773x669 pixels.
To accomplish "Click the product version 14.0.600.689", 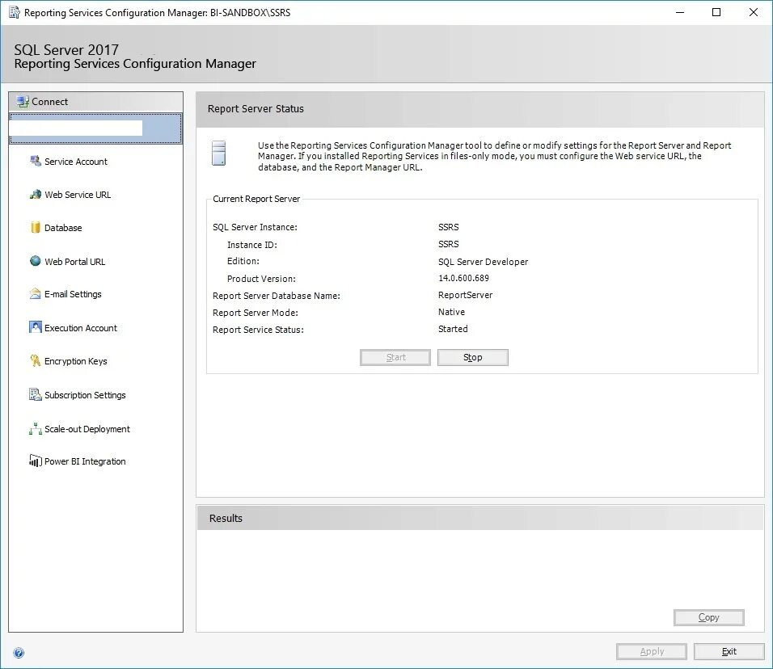I will 463,278.
